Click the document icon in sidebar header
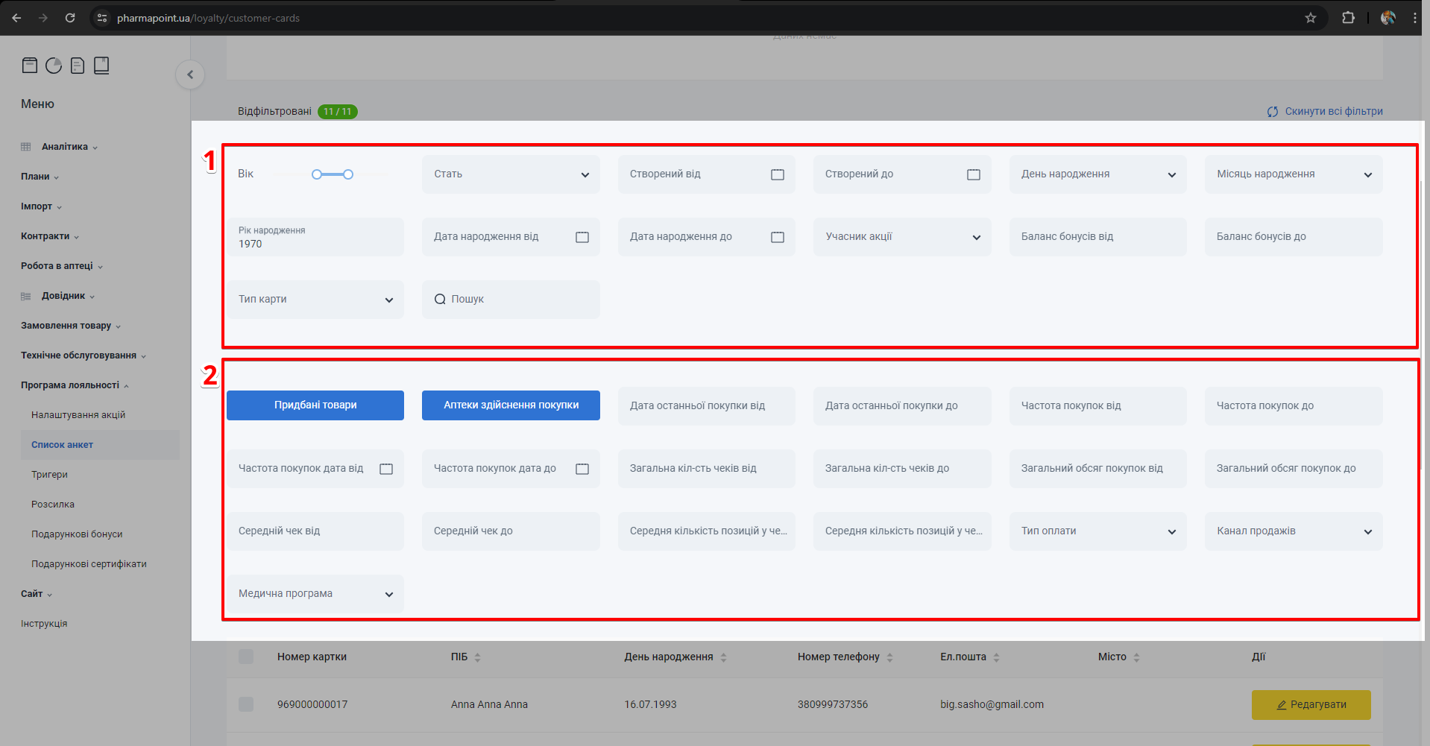The height and width of the screenshot is (746, 1430). pyautogui.click(x=78, y=66)
